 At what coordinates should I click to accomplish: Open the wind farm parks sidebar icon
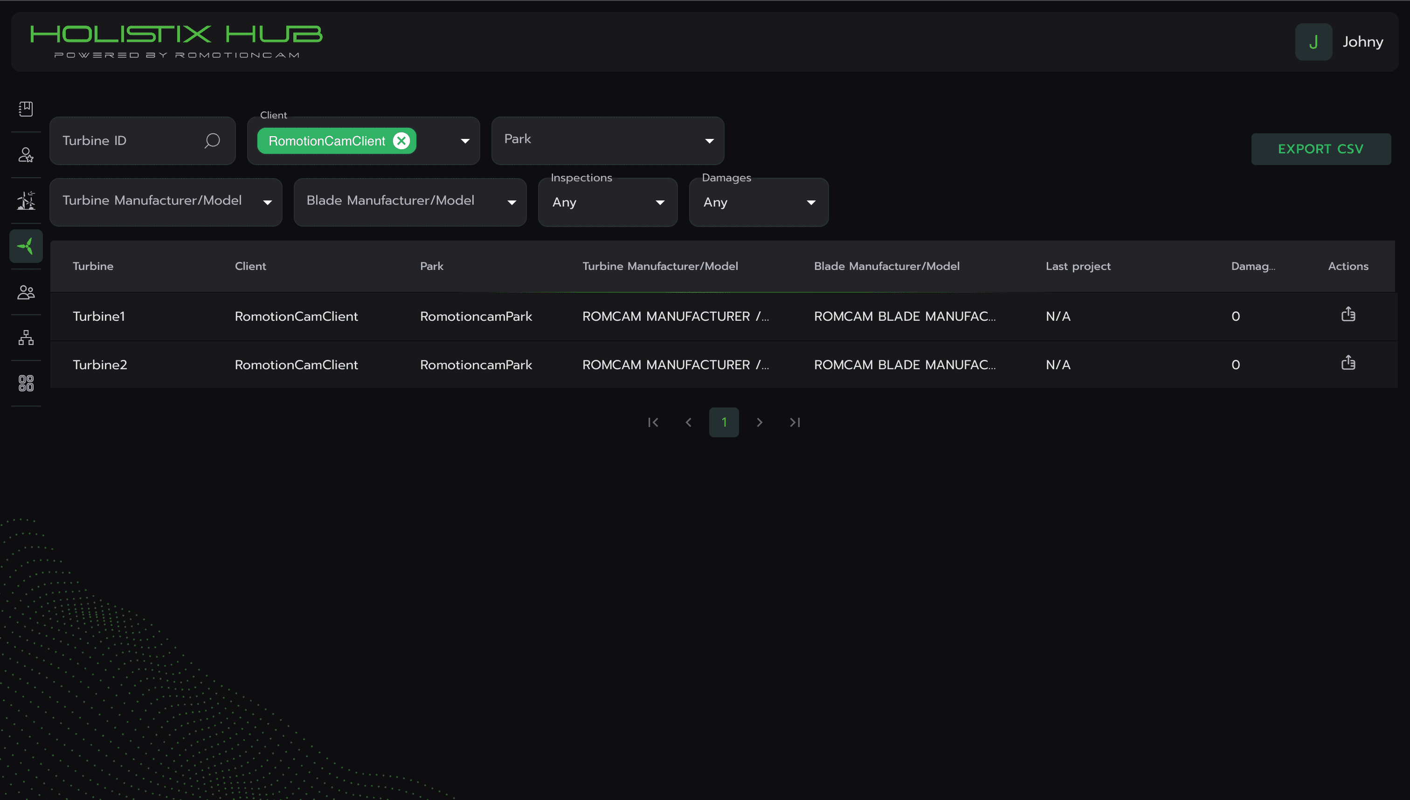coord(26,200)
